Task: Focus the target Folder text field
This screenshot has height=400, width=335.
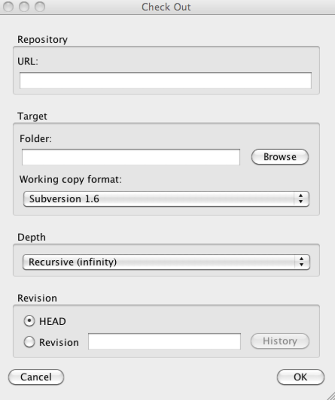Action: click(131, 157)
